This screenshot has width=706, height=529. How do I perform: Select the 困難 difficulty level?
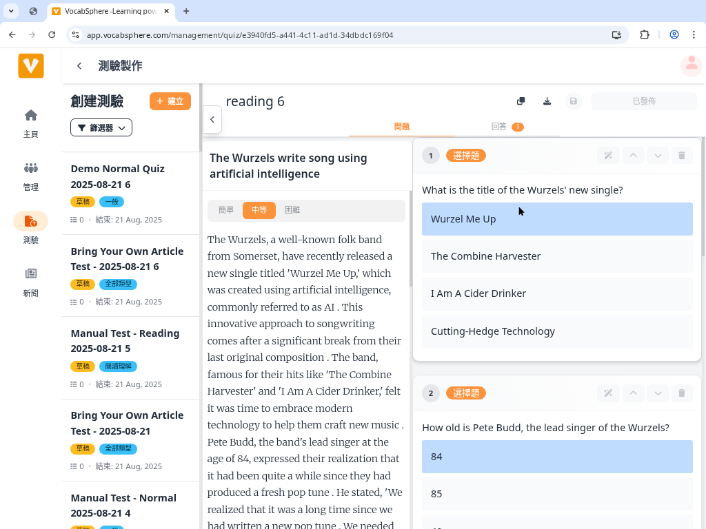click(292, 210)
